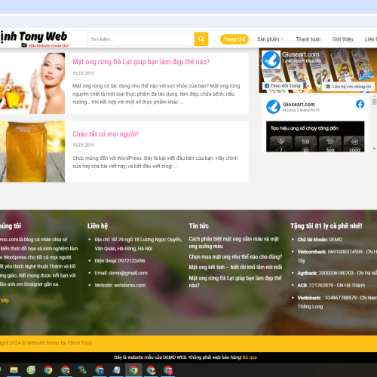Click the Tạo hiệu ứng số chạy video thumbnail

click(x=315, y=136)
